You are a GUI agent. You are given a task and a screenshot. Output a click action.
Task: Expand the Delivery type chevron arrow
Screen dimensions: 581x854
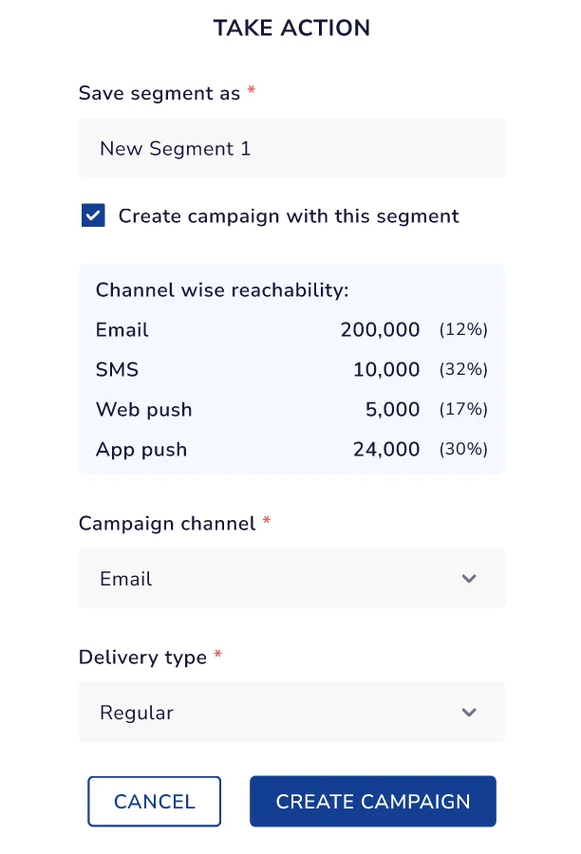[469, 713]
